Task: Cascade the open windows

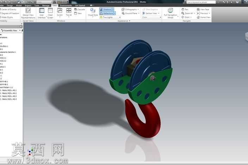Action: coord(79,9)
